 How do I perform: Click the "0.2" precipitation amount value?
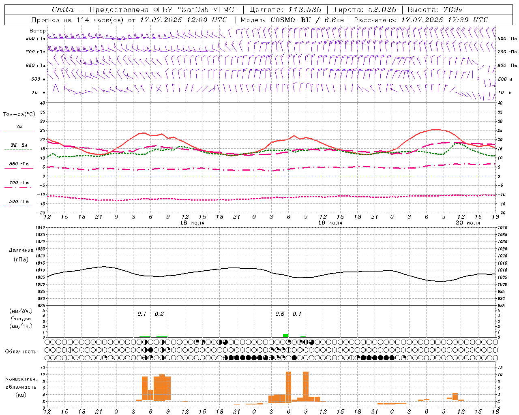(x=159, y=314)
